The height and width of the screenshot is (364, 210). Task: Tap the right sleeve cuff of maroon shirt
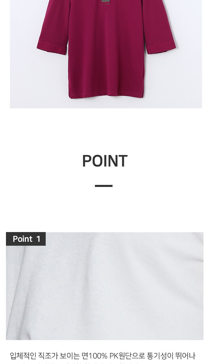tap(161, 47)
